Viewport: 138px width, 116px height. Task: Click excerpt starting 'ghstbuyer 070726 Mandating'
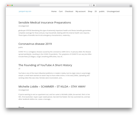pos(55,33)
